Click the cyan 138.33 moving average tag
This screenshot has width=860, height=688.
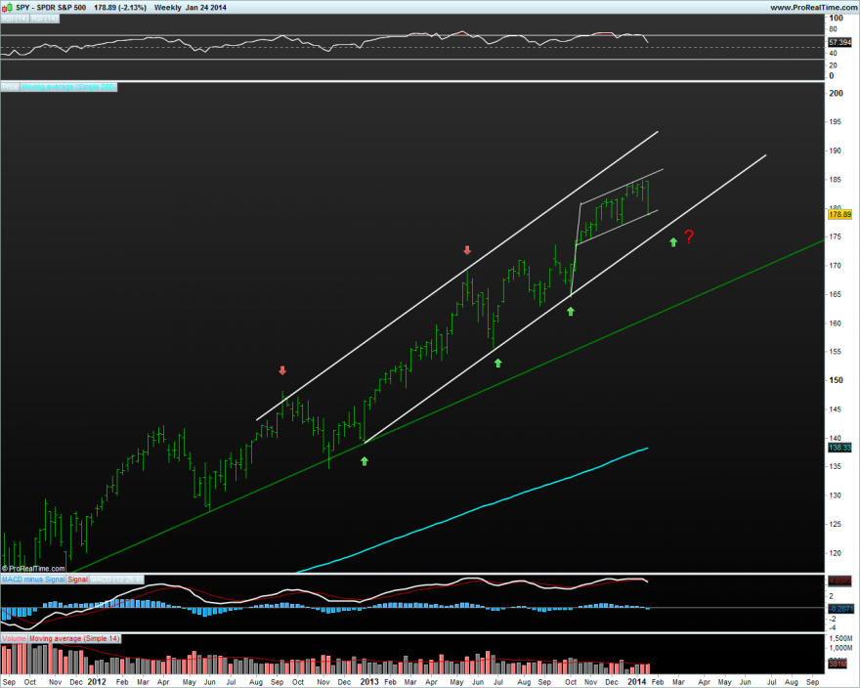(839, 448)
